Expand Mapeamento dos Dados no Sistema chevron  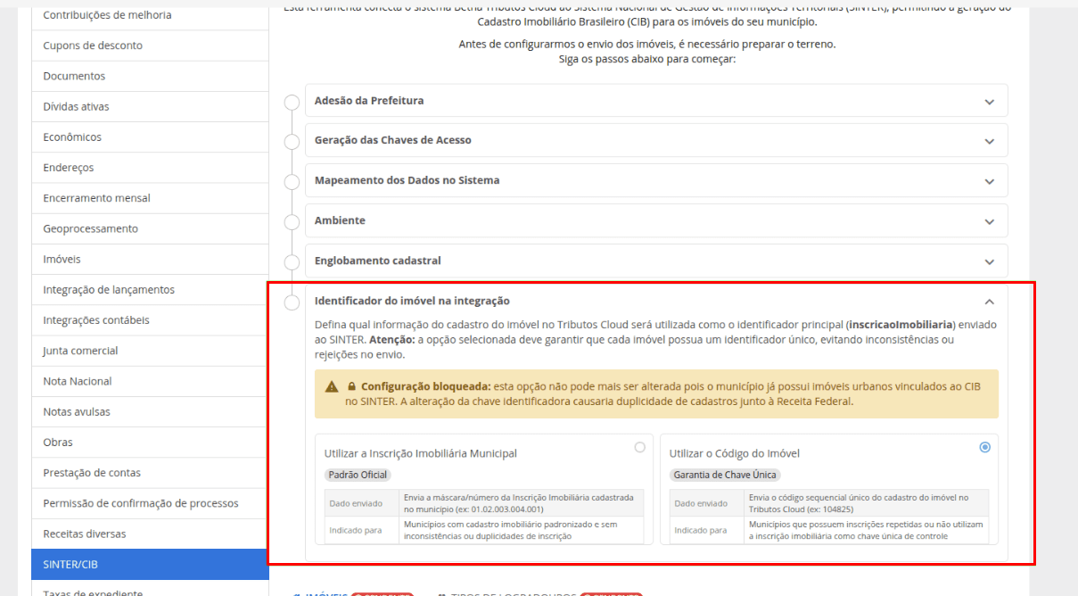(x=989, y=181)
